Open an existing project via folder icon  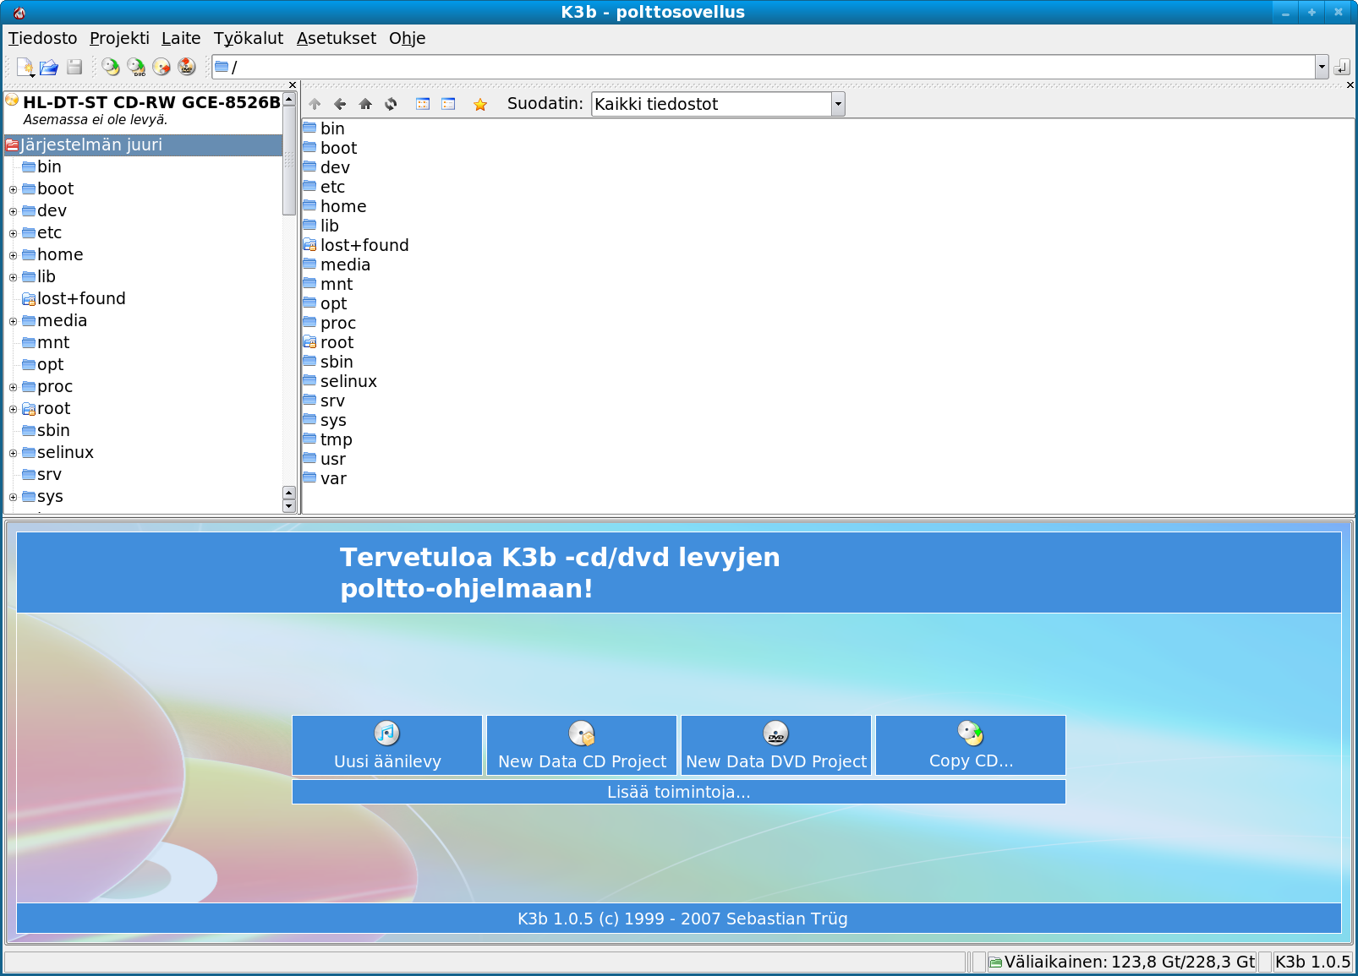coord(49,67)
